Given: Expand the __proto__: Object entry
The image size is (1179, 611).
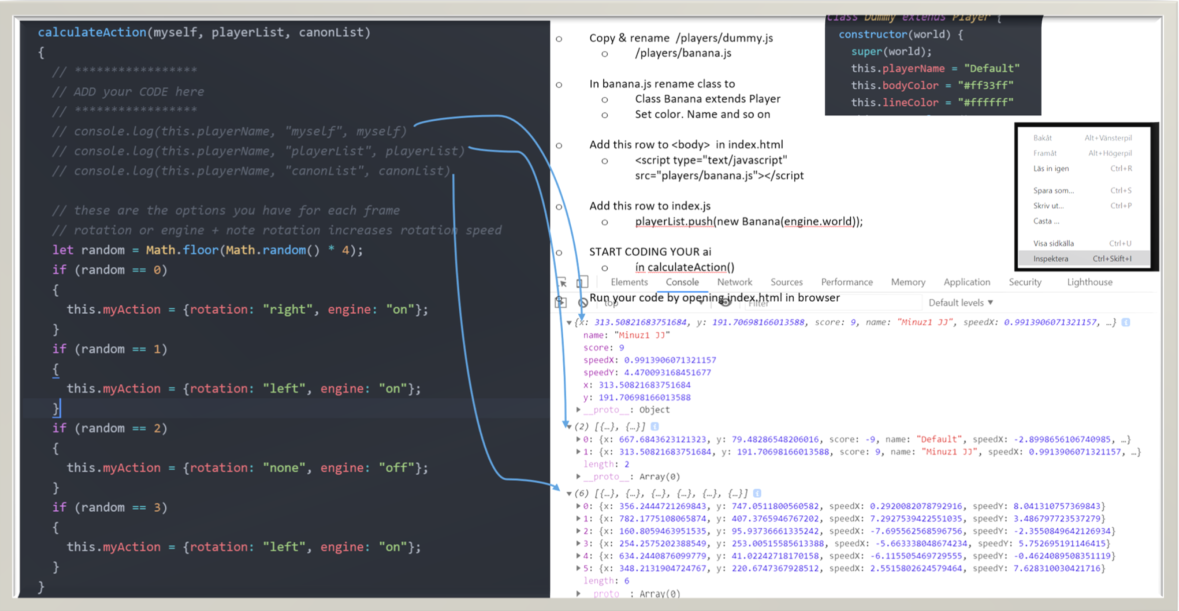Looking at the screenshot, I should point(579,410).
